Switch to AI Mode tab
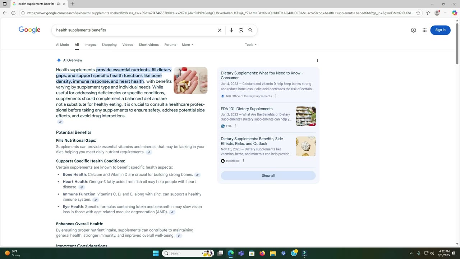Image resolution: width=460 pixels, height=259 pixels. click(63, 45)
